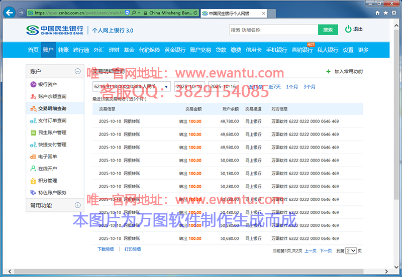Click the balance cell 50,680.00
This screenshot has width=402, height=277.
pos(230,238)
